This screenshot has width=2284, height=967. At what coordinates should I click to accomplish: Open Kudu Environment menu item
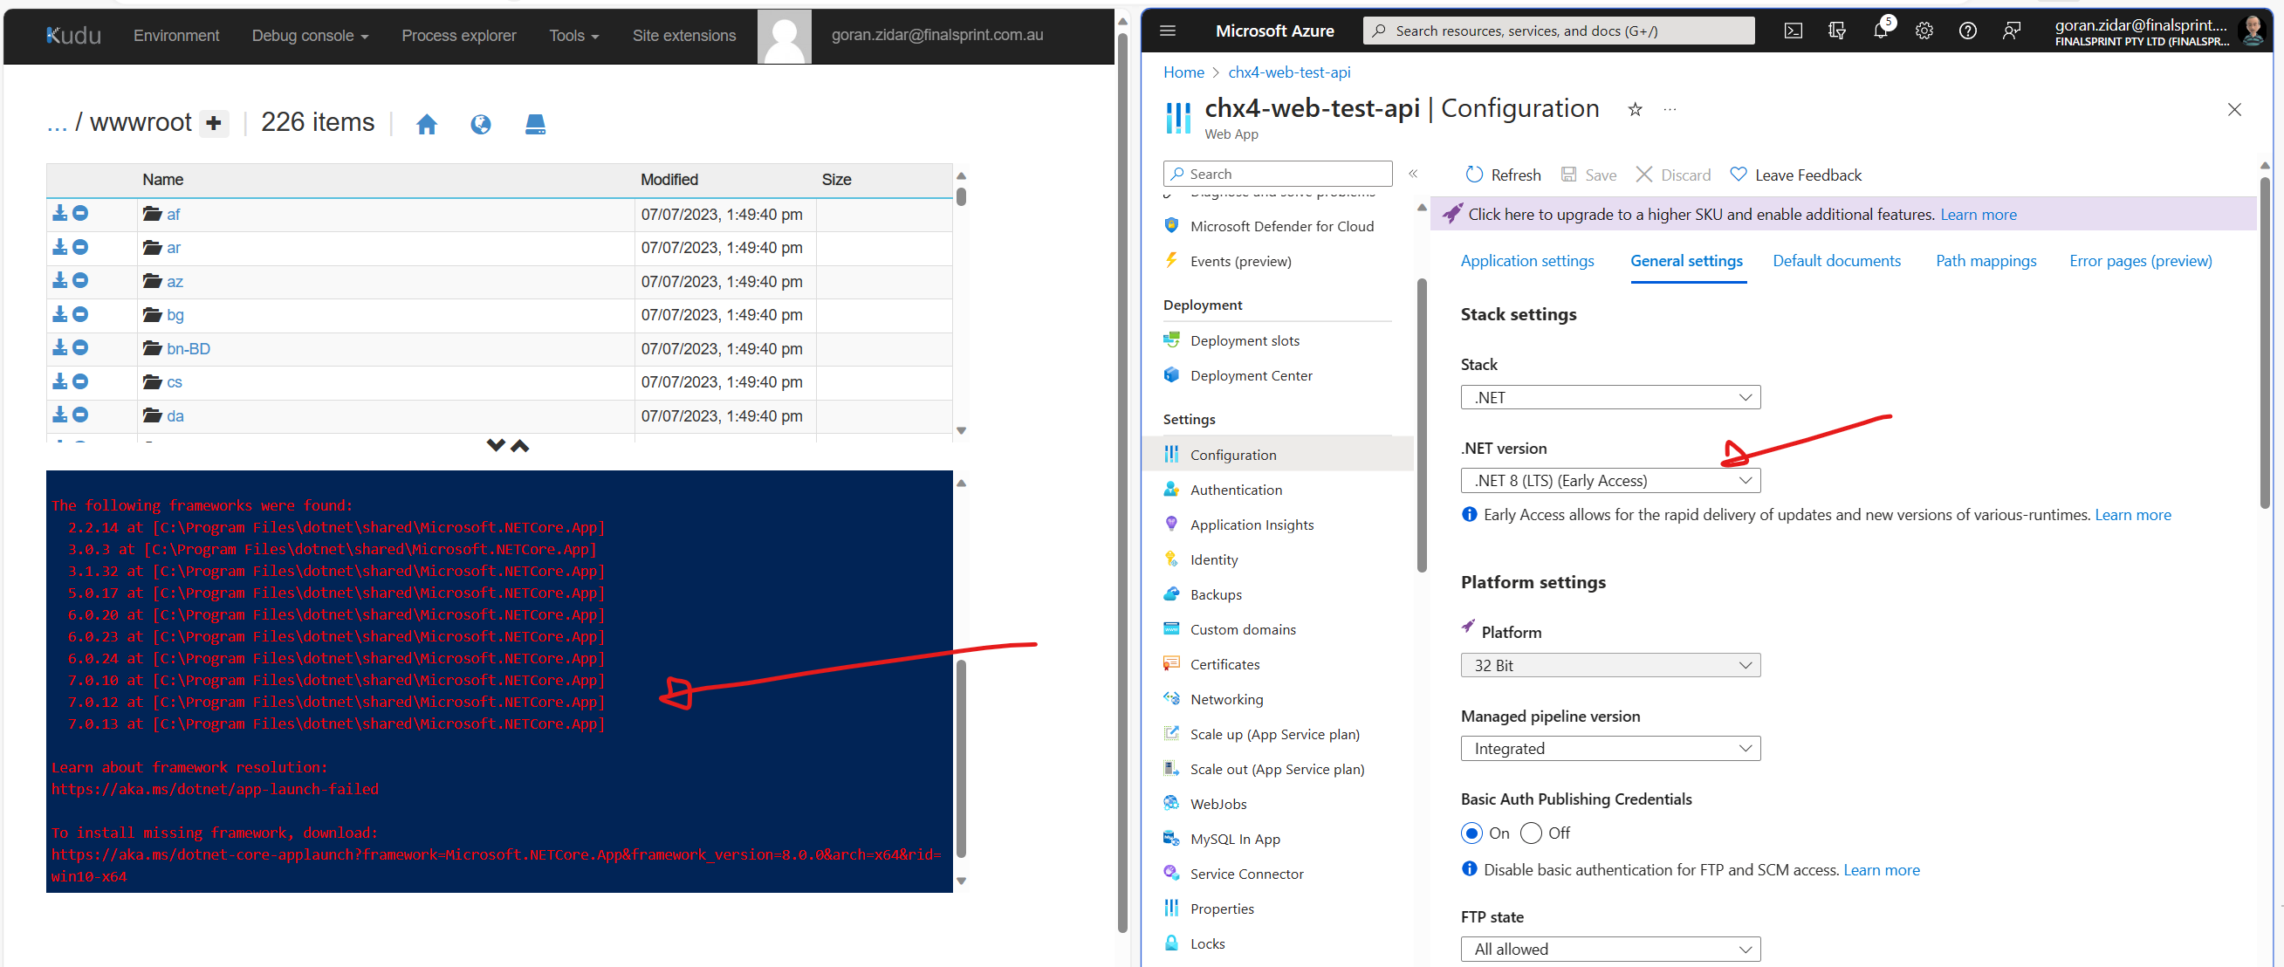click(176, 36)
